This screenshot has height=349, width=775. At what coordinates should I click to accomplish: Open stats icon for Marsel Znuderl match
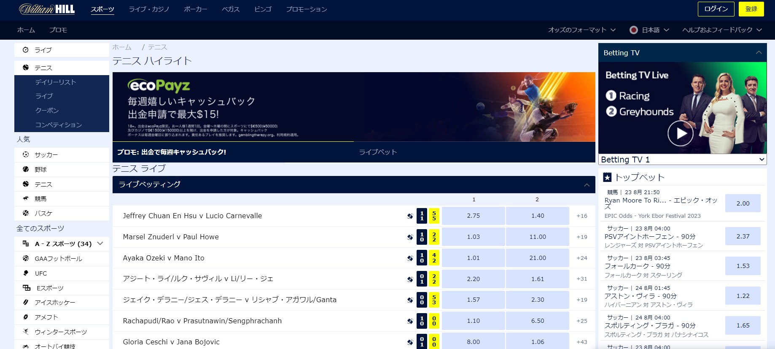[x=410, y=237]
